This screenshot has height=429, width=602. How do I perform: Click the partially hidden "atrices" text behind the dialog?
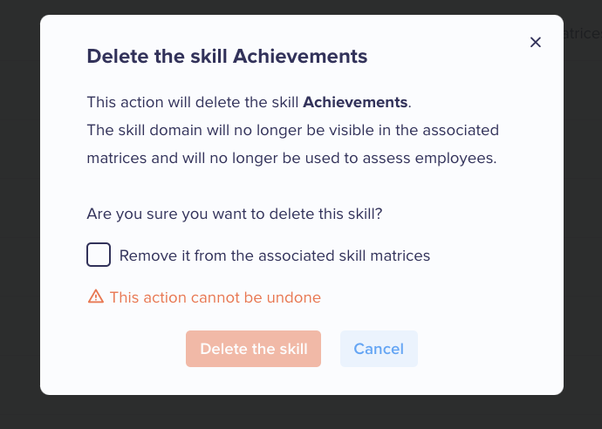click(583, 34)
